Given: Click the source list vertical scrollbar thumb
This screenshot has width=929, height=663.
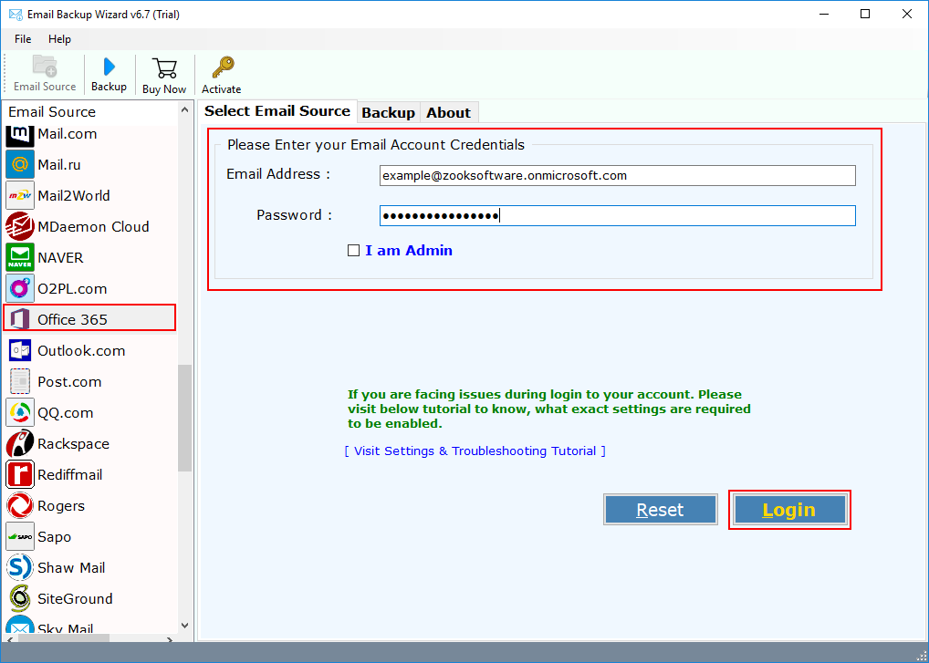Looking at the screenshot, I should [x=185, y=418].
